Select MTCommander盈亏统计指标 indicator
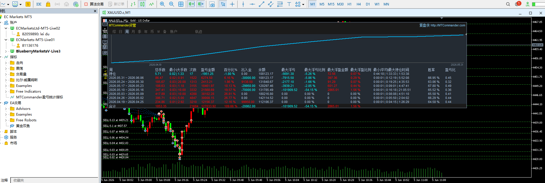The height and width of the screenshot is (183, 545). point(36,97)
